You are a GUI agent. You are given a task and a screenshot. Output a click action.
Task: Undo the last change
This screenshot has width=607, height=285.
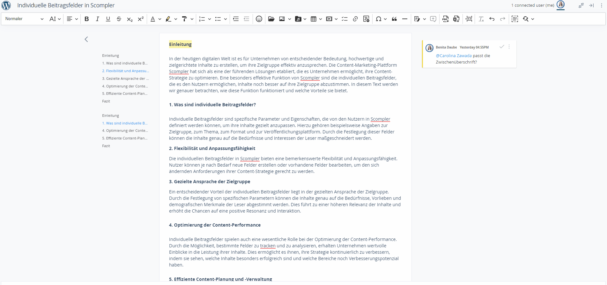pos(492,19)
